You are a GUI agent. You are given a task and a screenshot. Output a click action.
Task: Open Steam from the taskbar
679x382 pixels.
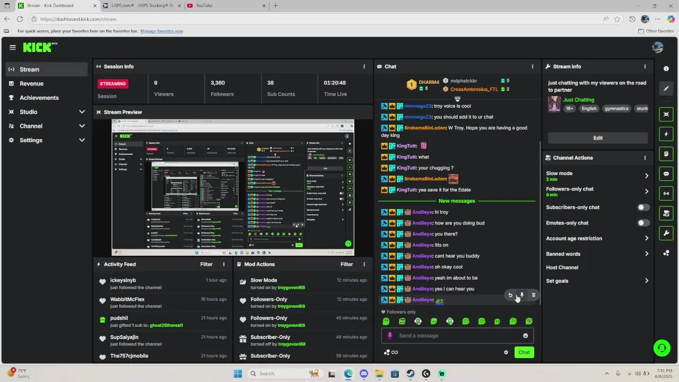(411, 374)
